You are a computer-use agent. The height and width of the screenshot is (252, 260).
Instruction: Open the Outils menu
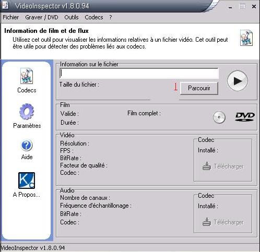(x=72, y=17)
